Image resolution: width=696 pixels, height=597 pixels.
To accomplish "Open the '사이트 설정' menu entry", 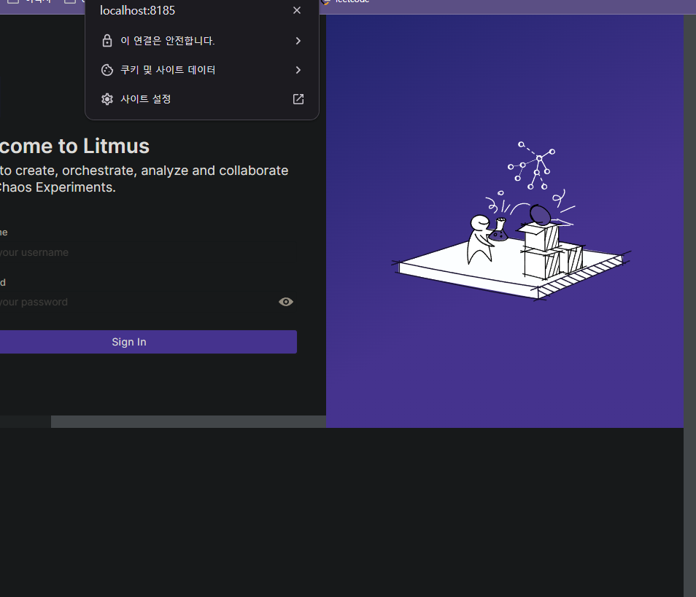I will 202,99.
